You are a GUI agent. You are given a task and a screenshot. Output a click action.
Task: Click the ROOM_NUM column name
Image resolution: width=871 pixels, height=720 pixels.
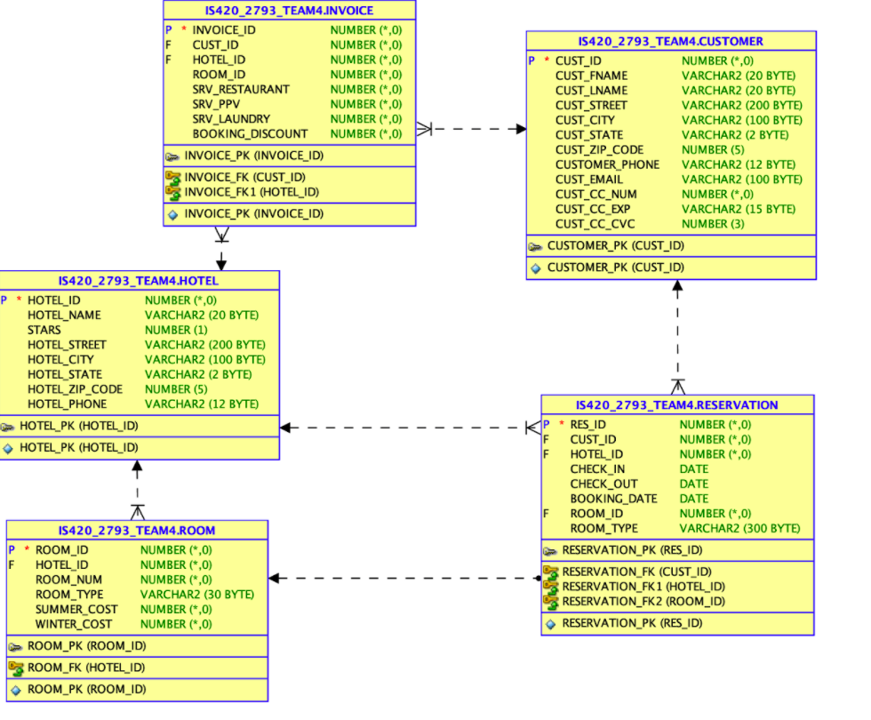pos(69,580)
